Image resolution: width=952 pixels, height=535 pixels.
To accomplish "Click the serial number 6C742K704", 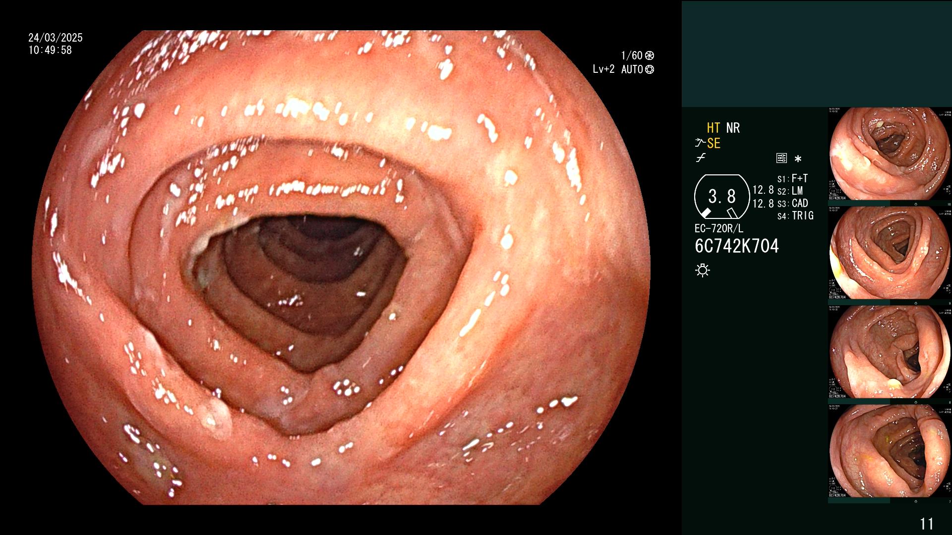I will point(737,246).
